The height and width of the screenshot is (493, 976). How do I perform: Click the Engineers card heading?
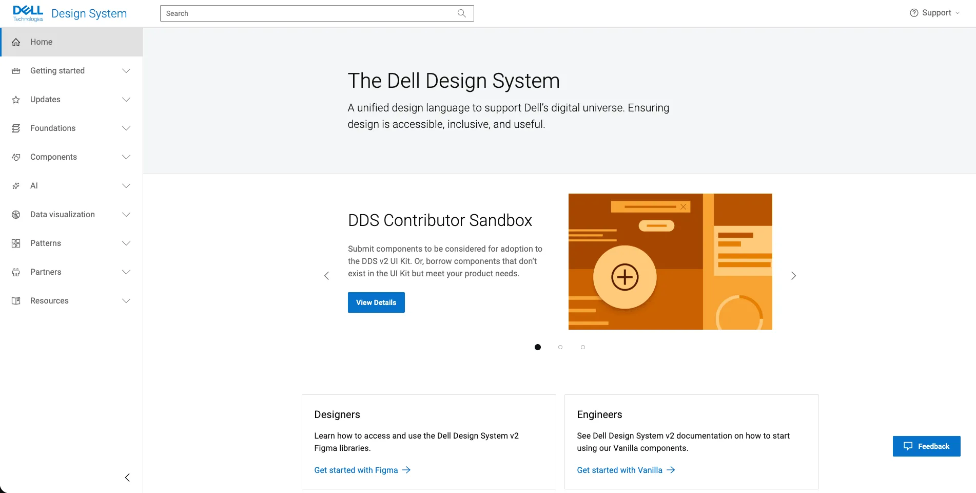[x=599, y=414]
